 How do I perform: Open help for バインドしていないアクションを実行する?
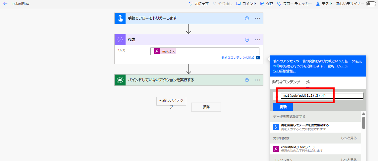click(246, 80)
